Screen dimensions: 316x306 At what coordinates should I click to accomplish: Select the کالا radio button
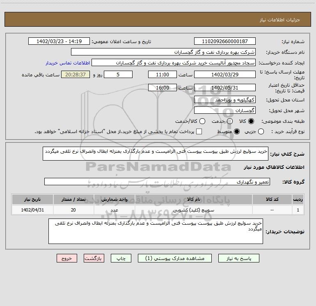[251, 121]
